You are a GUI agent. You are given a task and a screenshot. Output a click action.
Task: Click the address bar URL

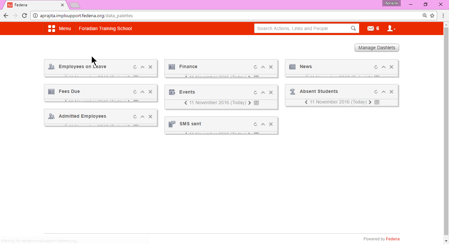coord(86,16)
